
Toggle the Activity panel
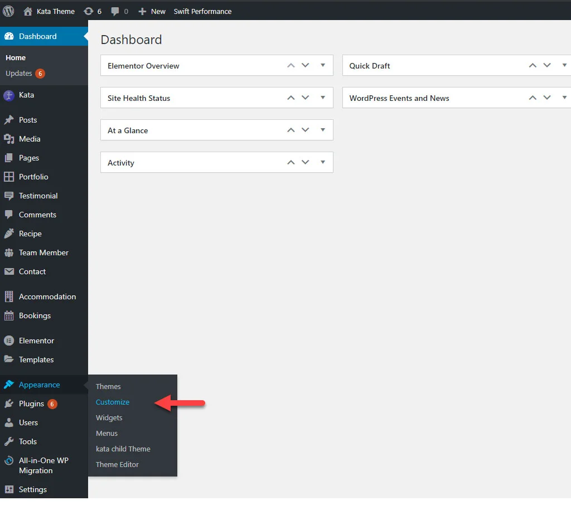pos(323,162)
